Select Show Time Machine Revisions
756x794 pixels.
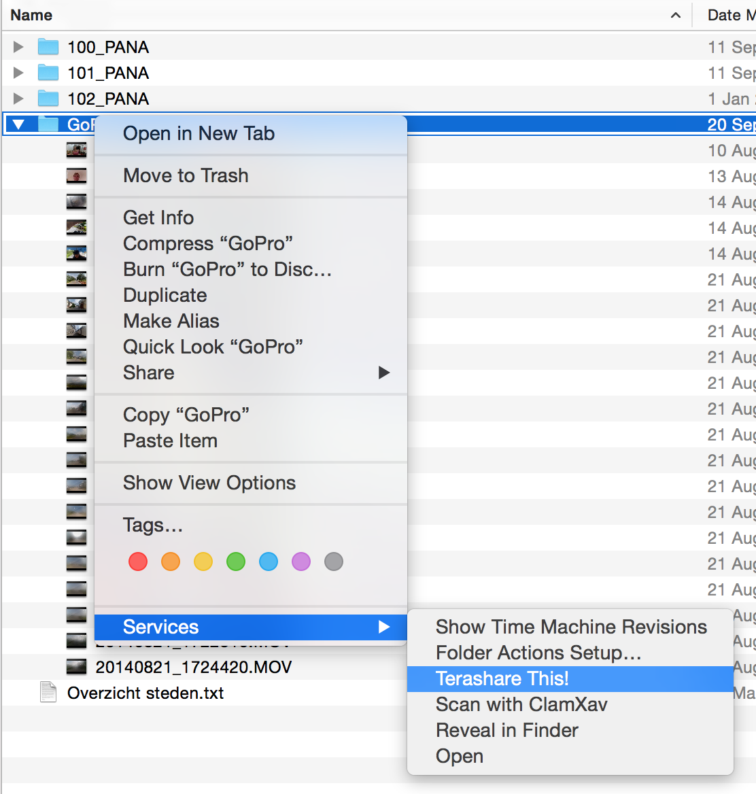tap(571, 627)
